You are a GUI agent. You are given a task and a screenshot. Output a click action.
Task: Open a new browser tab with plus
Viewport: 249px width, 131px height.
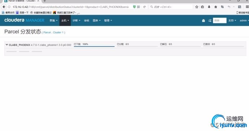tap(45, 1)
